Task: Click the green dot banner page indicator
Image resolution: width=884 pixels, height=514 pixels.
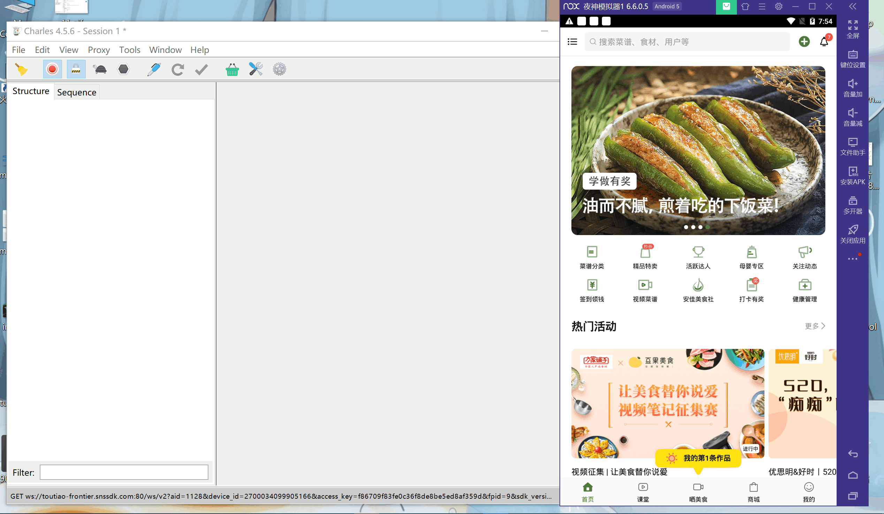Action: (x=708, y=227)
